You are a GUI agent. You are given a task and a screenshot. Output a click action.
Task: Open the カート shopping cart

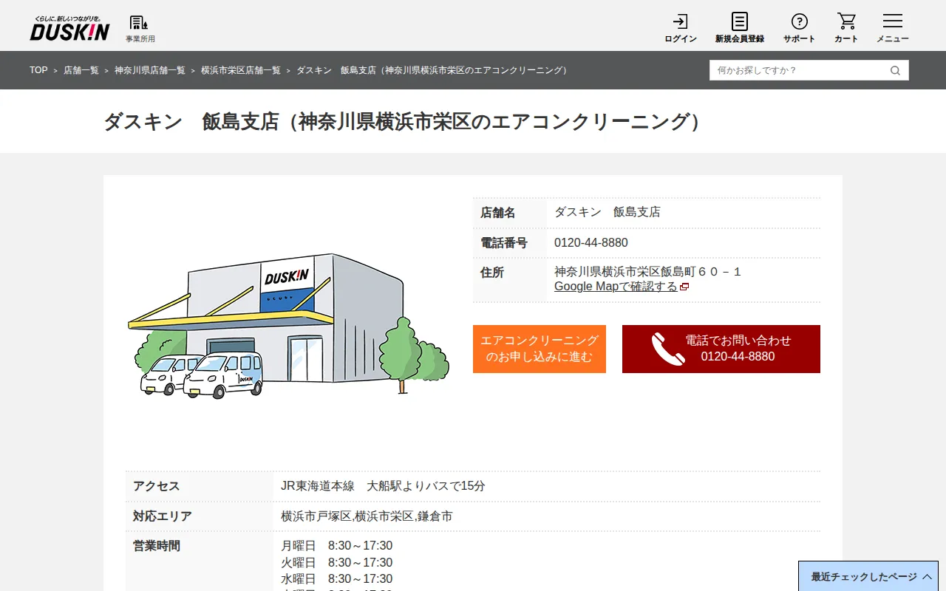point(846,28)
